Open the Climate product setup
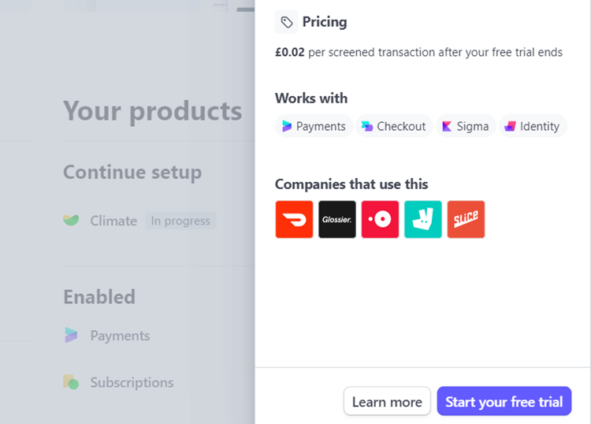The width and height of the screenshot is (591, 424). [x=113, y=221]
